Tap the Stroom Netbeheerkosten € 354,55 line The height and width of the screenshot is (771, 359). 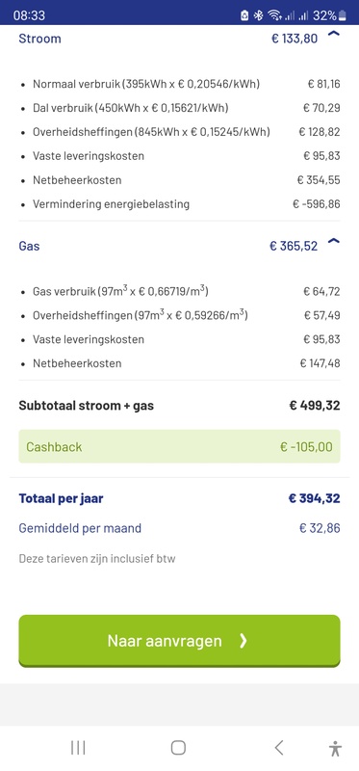(179, 180)
